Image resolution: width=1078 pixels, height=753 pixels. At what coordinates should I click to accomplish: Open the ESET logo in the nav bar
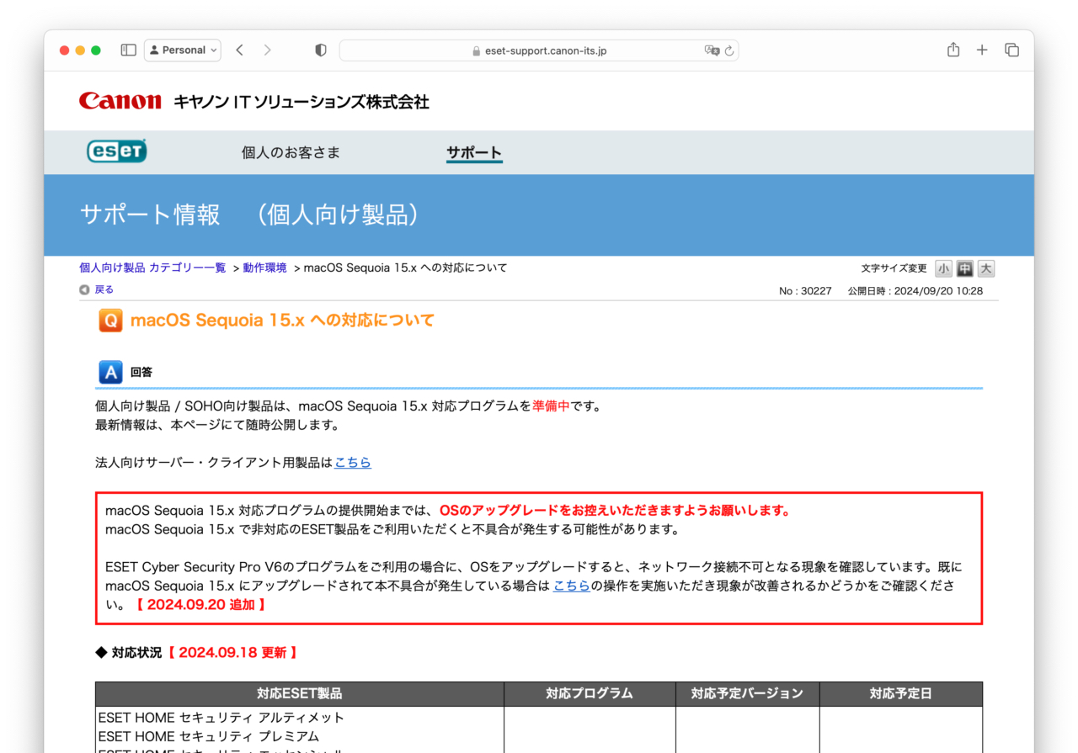coord(117,151)
